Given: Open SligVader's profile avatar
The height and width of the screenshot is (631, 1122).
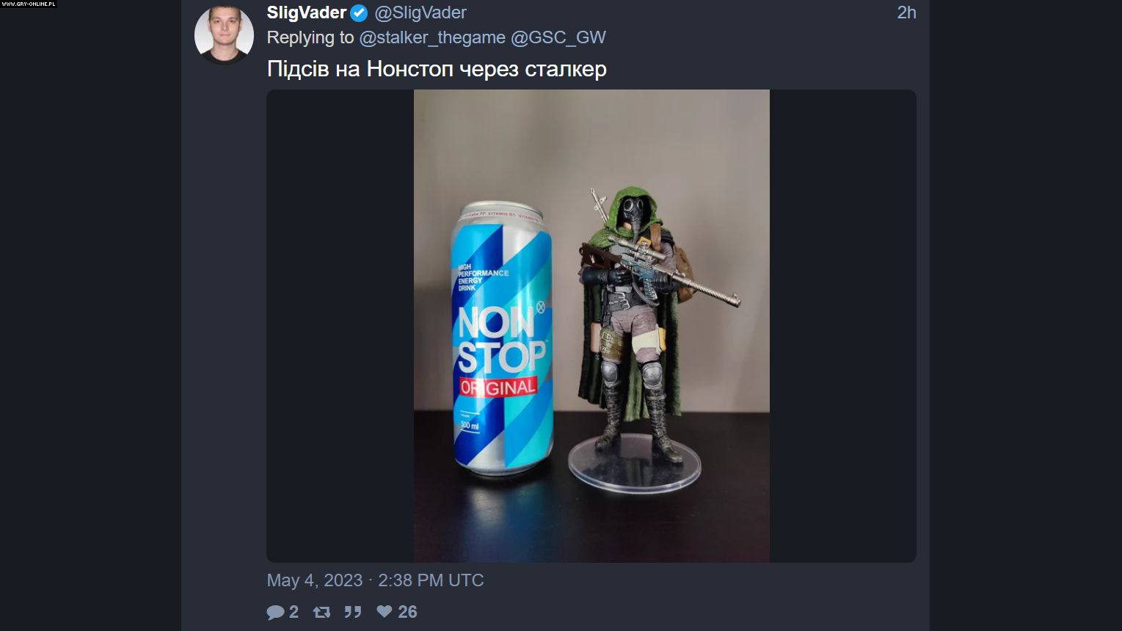Looking at the screenshot, I should 224,34.
